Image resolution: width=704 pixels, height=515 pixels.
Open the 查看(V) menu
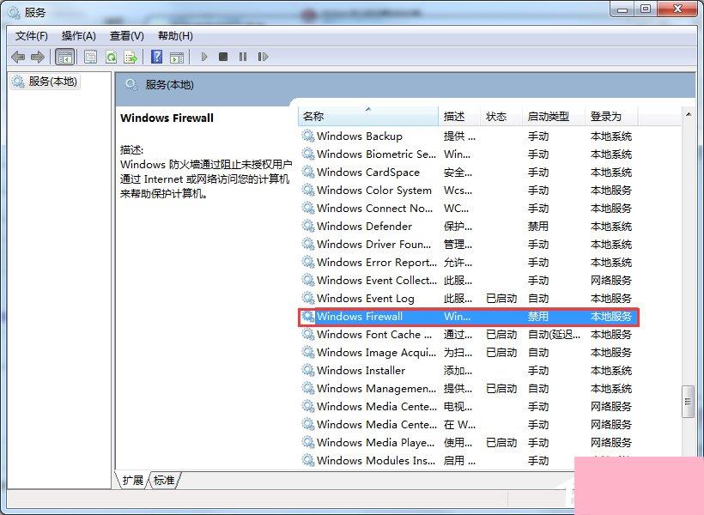point(126,36)
